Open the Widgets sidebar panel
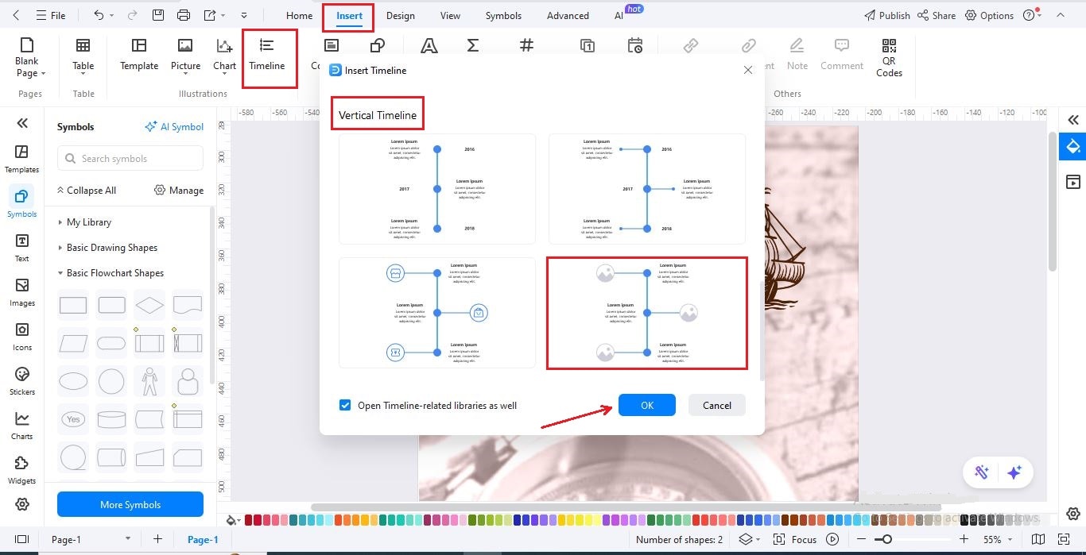Viewport: 1086px width, 555px height. coord(22,470)
